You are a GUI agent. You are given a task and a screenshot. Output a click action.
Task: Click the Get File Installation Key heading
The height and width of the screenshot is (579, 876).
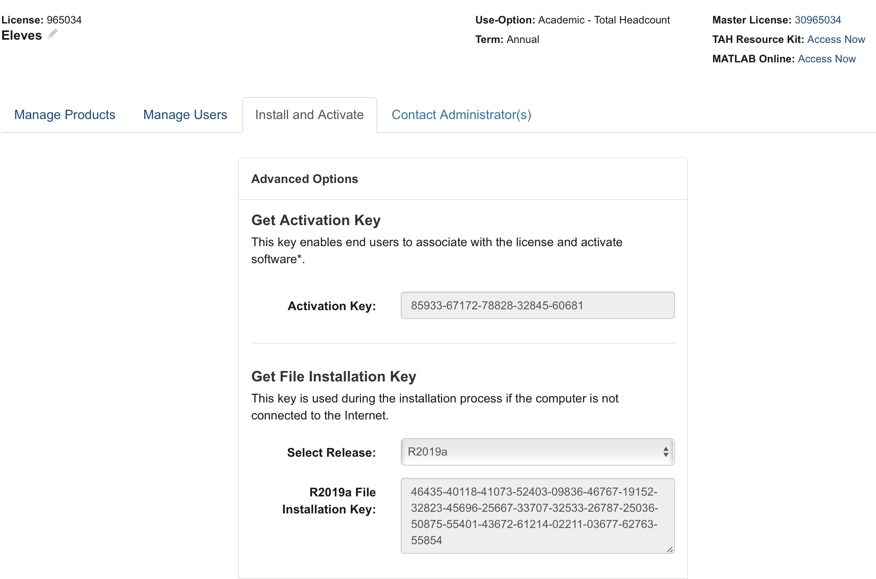333,377
